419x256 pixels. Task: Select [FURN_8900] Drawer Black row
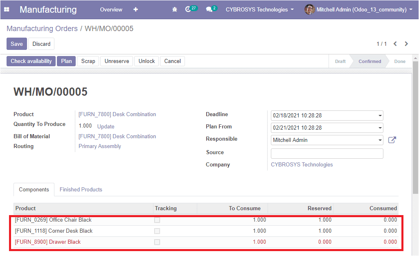(x=206, y=242)
